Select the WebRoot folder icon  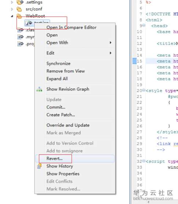click(19, 16)
